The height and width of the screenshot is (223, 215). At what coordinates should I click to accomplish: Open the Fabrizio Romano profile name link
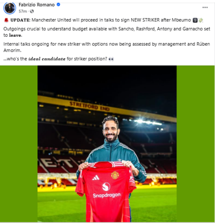coord(37,5)
